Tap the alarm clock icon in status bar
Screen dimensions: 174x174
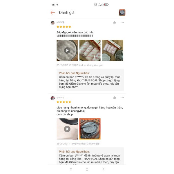95,5
